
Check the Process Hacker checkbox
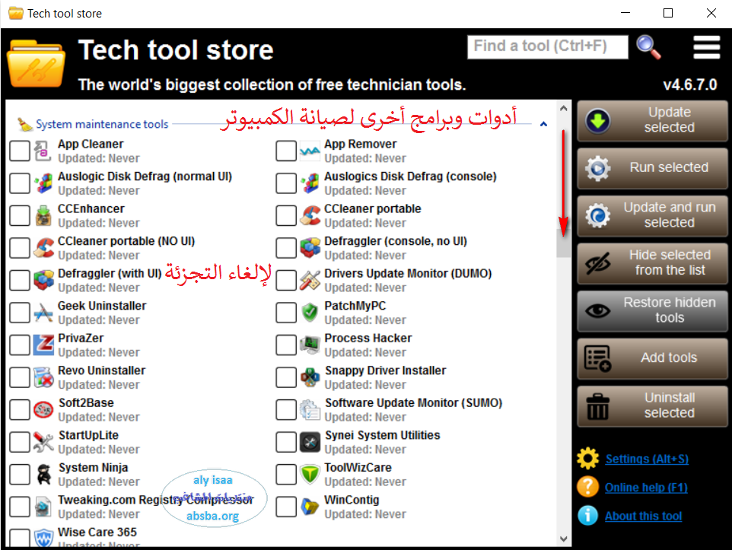[x=286, y=345]
